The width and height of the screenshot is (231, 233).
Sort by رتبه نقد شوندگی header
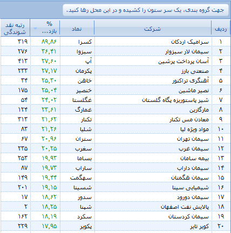[15, 28]
